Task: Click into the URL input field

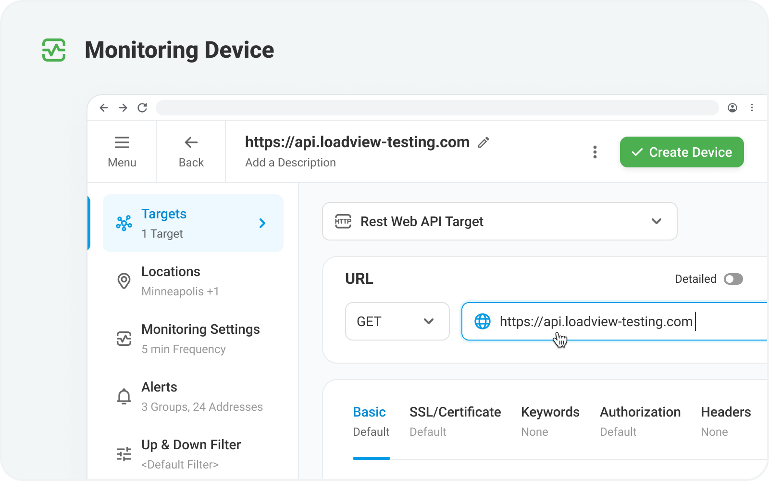Action: pyautogui.click(x=615, y=321)
